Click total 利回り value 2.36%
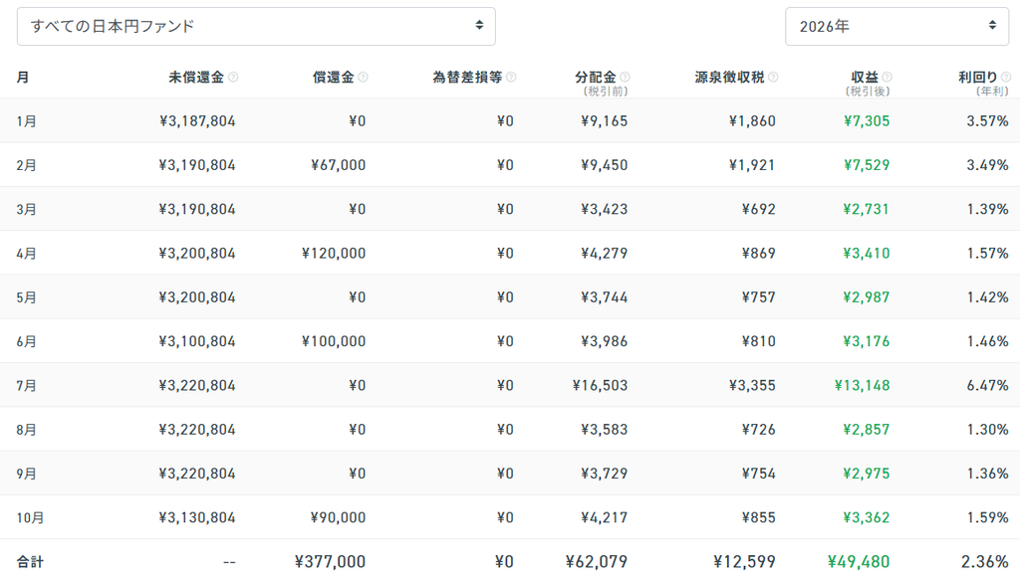The height and width of the screenshot is (579, 1020). [985, 562]
